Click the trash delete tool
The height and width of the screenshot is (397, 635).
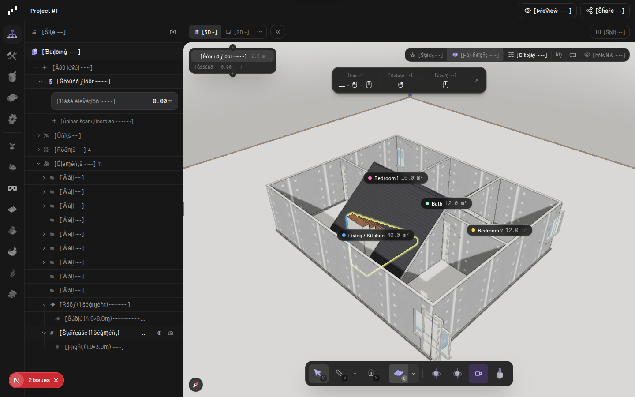(371, 373)
